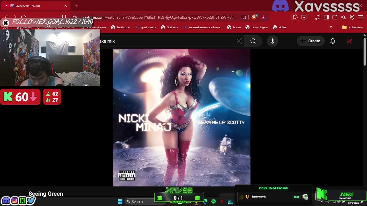Click the taskbar date 10/6/2025
This screenshot has height=206, width=367.
353,203
